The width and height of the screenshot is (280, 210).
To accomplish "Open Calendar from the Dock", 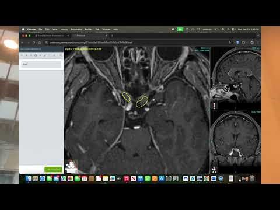I will [85, 178].
